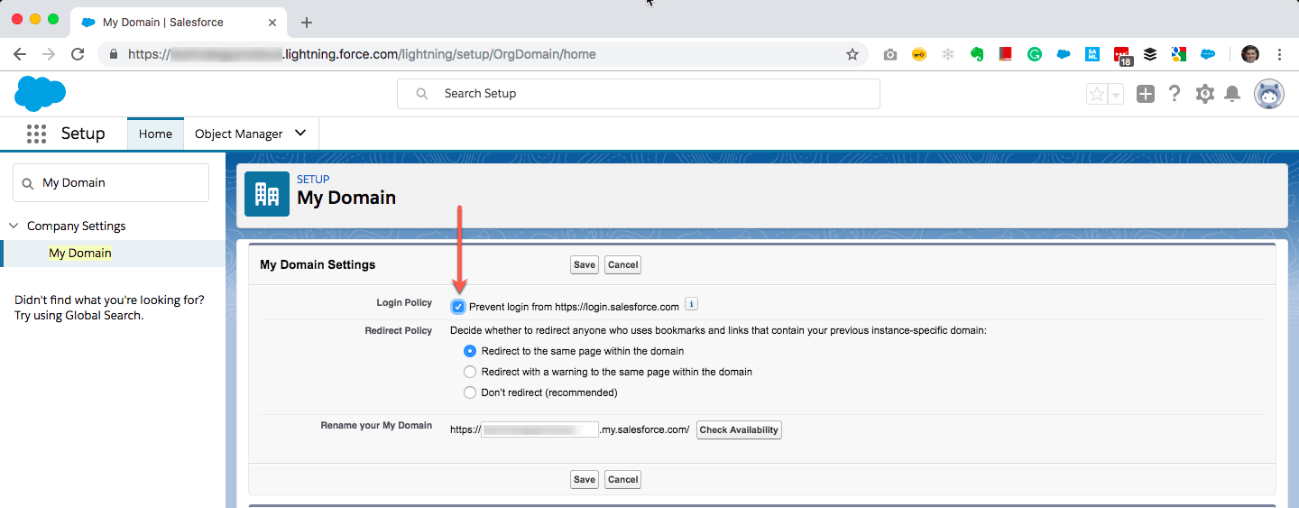Click the Salesforce cloud logo
This screenshot has height=508, width=1299.
pos(41,94)
